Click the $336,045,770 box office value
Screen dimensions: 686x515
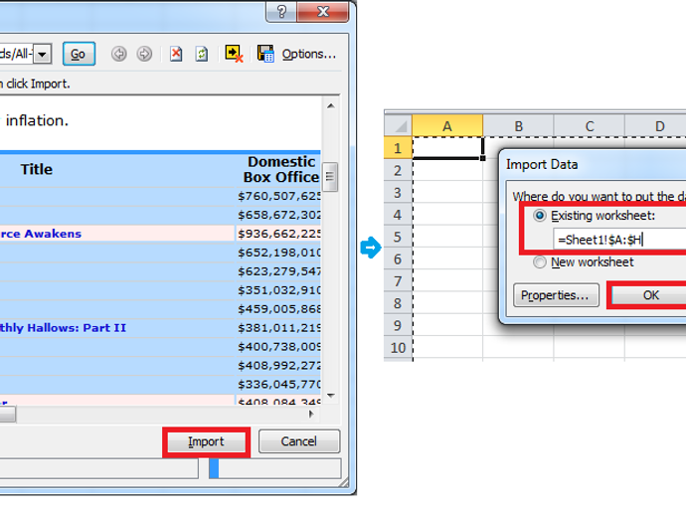click(x=279, y=384)
